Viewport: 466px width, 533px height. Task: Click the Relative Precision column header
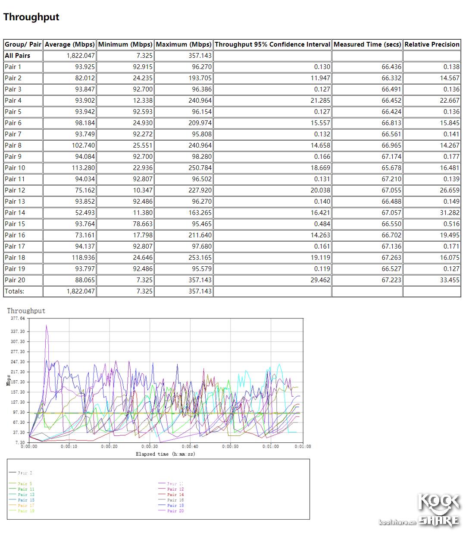click(x=432, y=44)
